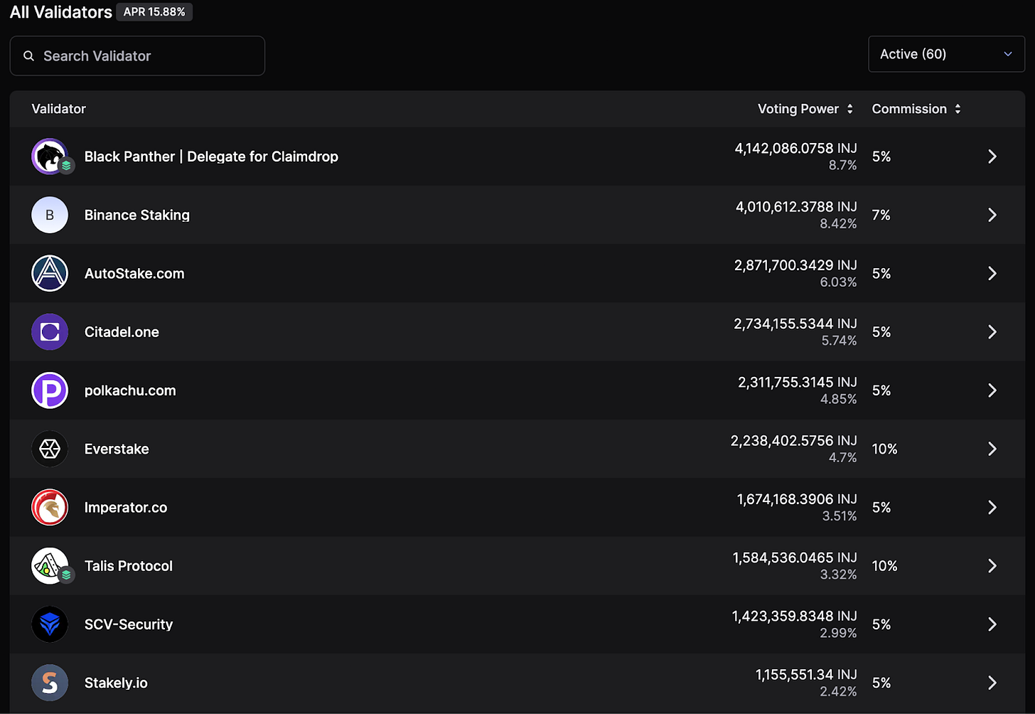The height and width of the screenshot is (714, 1035).
Task: Open the Binance Staking validator name
Action: click(x=137, y=215)
